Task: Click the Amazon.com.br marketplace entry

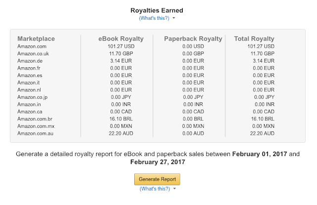Action: (36, 119)
